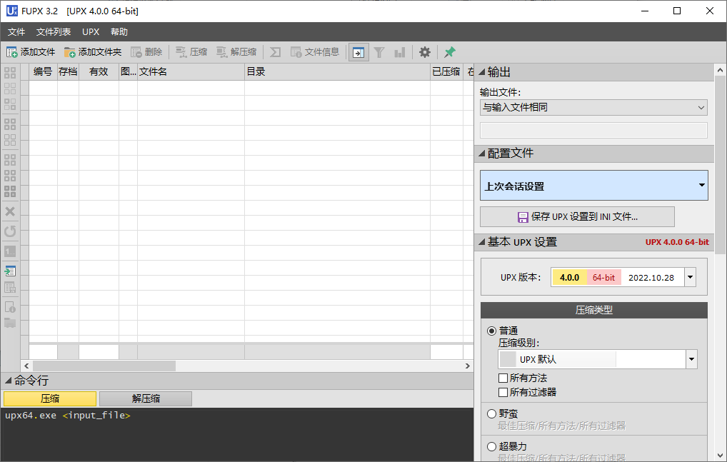Viewport: 727px width, 462px height.
Task: Sort by the 文件名 column header
Action: click(x=191, y=72)
